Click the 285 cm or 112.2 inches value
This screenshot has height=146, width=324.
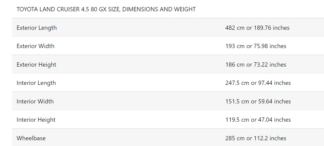tap(256, 138)
